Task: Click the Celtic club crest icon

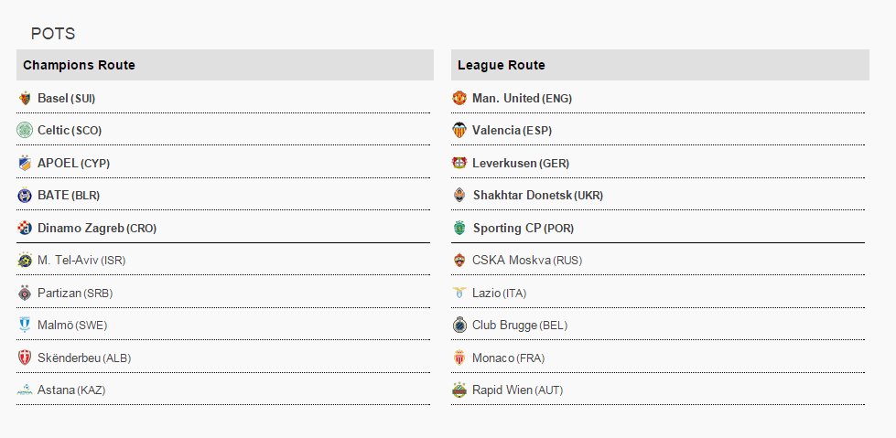Action: (x=25, y=131)
